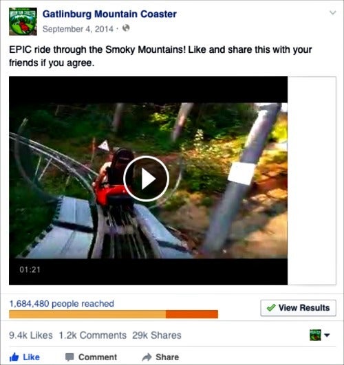Click the Share arrow icon
Image resolution: width=344 pixels, height=365 pixels.
(147, 357)
